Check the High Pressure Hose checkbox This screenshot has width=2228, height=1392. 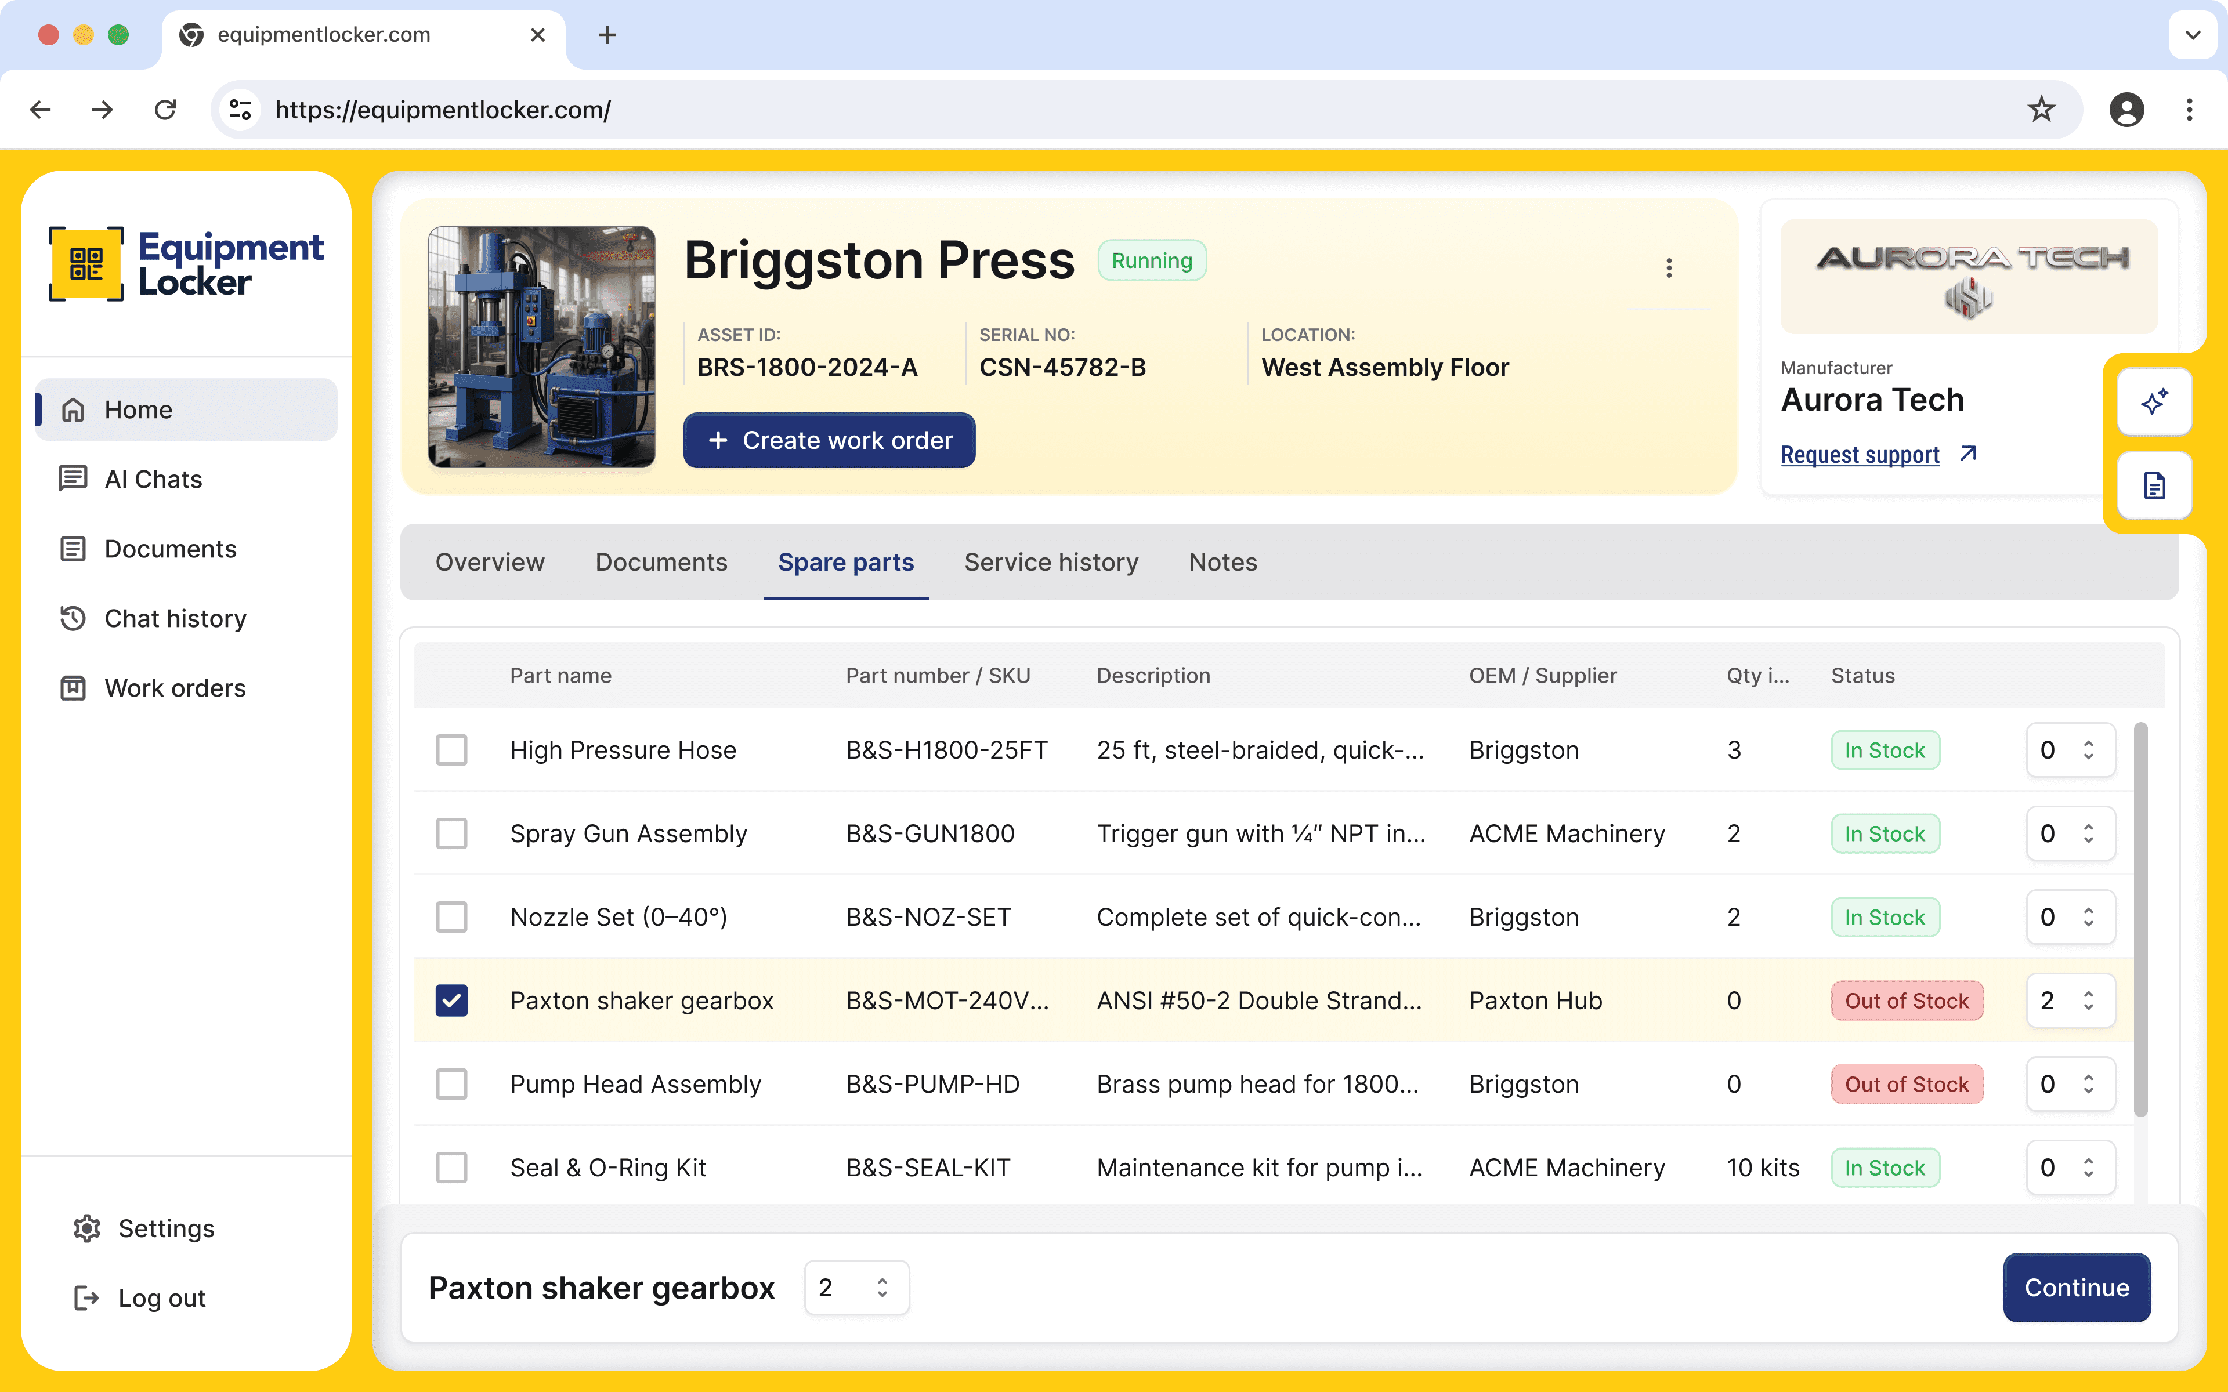[x=451, y=749]
